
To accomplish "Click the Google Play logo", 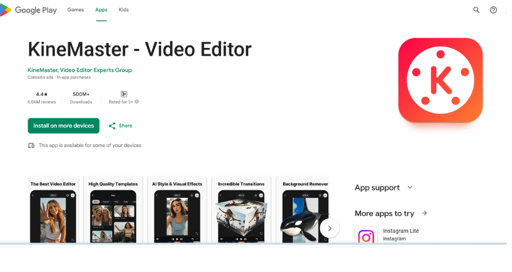I will pyautogui.click(x=28, y=10).
